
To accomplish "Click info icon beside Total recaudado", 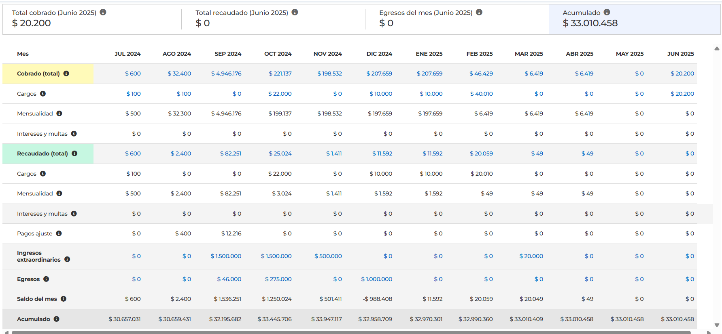I will coord(295,13).
